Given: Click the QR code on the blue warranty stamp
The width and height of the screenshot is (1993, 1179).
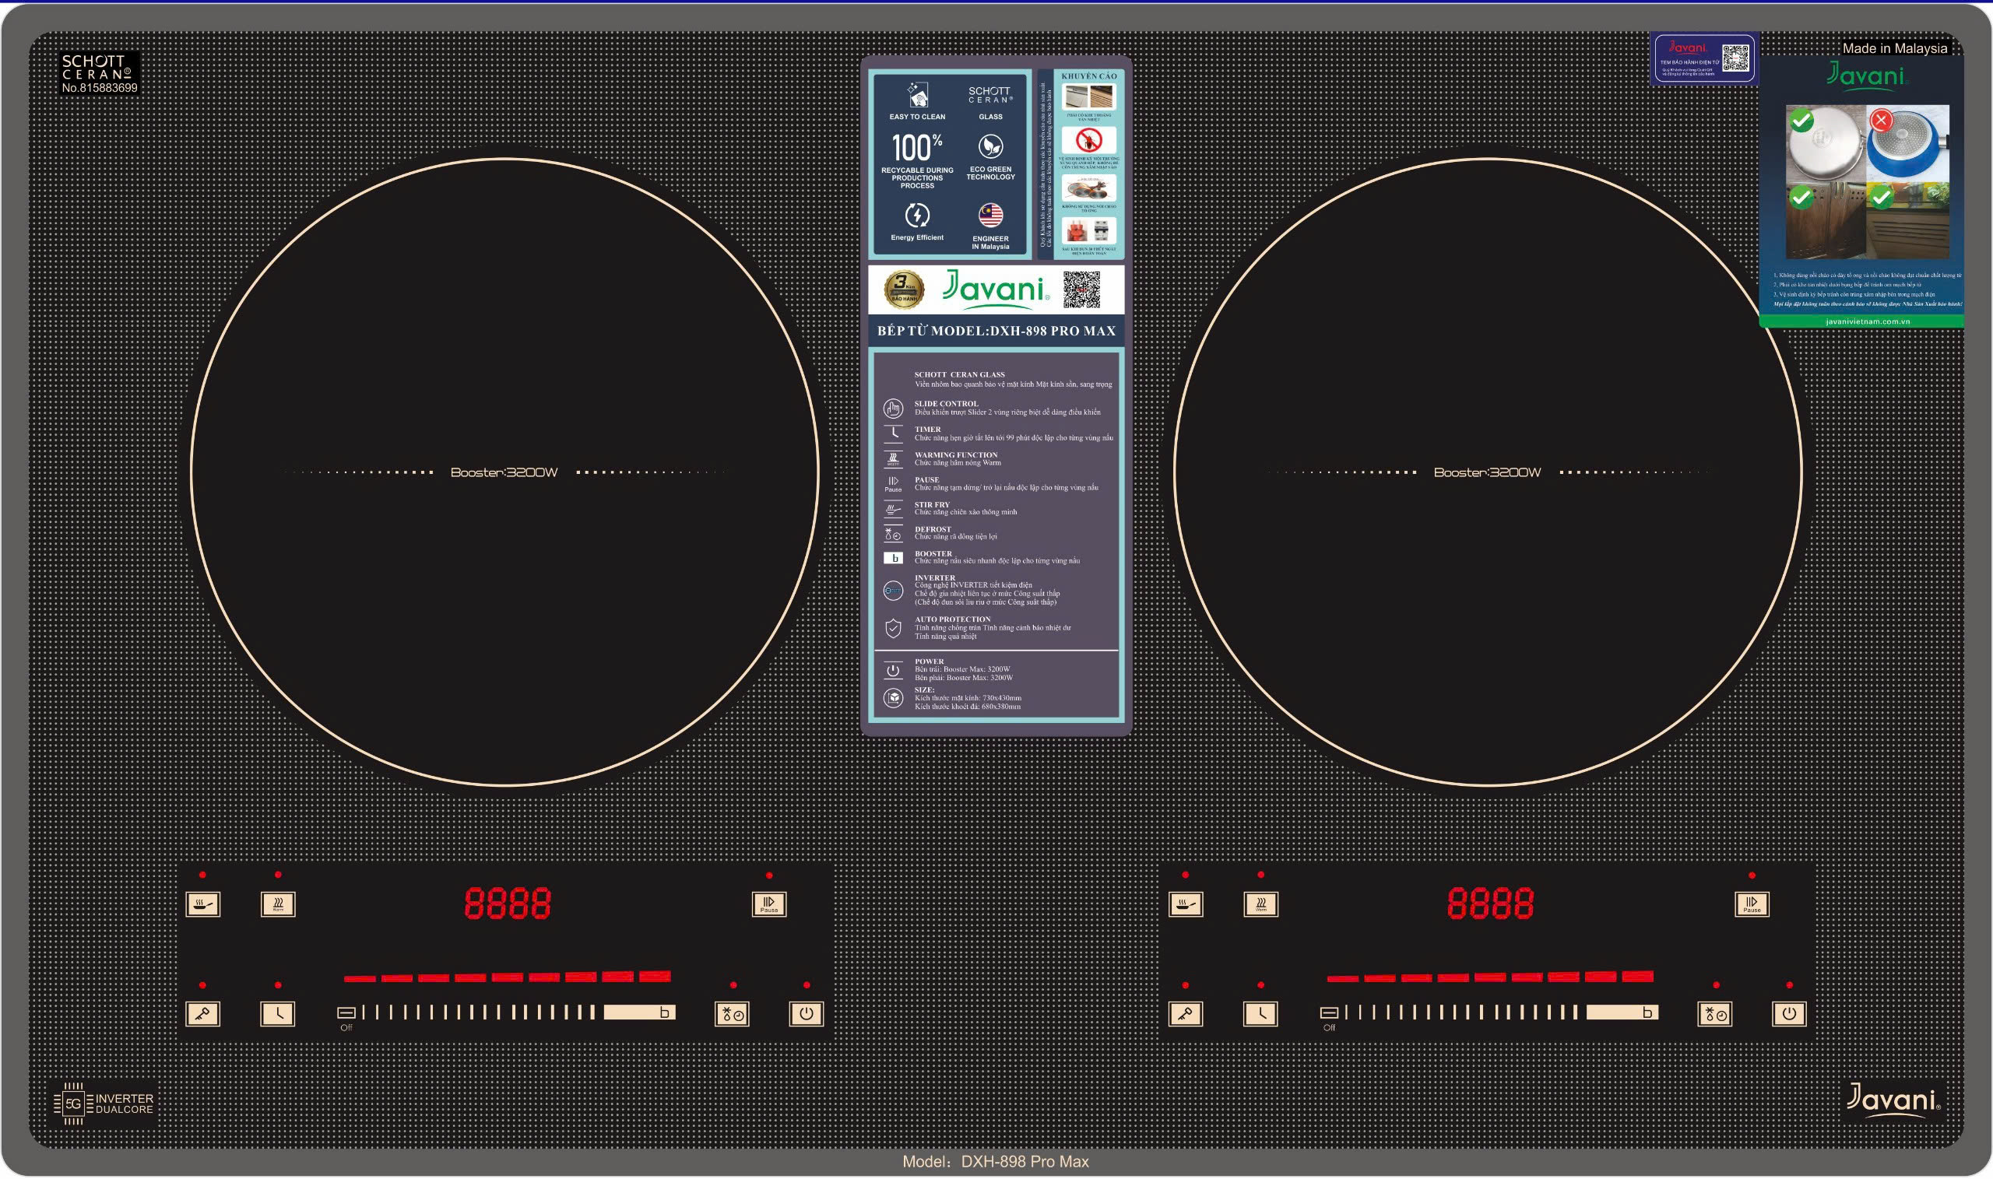Looking at the screenshot, I should [1735, 58].
